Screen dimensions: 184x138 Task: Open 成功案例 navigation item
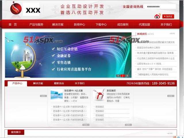pyautogui.click(x=123, y=24)
